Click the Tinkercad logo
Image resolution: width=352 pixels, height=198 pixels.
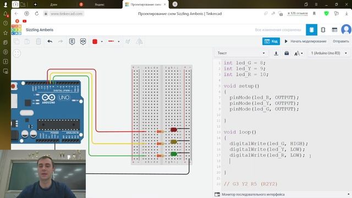tap(16, 30)
